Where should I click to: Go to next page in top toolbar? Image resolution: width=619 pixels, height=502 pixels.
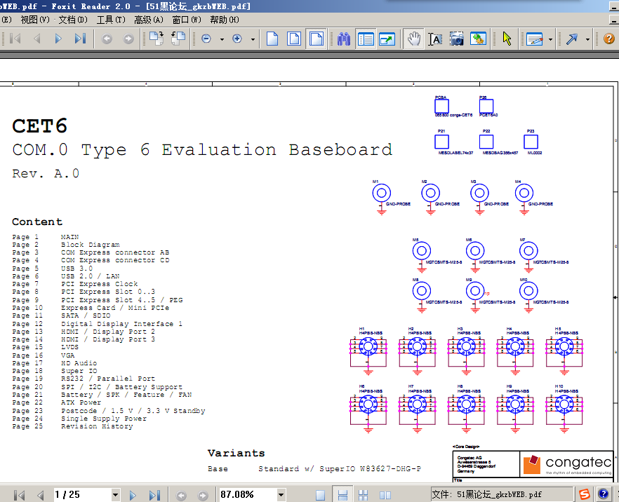click(58, 39)
